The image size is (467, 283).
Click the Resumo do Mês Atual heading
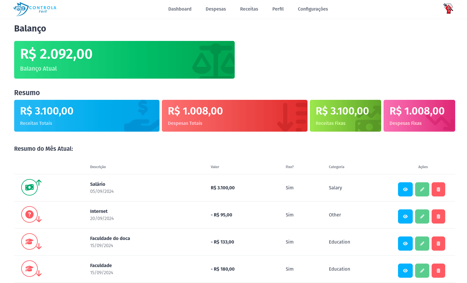point(44,149)
